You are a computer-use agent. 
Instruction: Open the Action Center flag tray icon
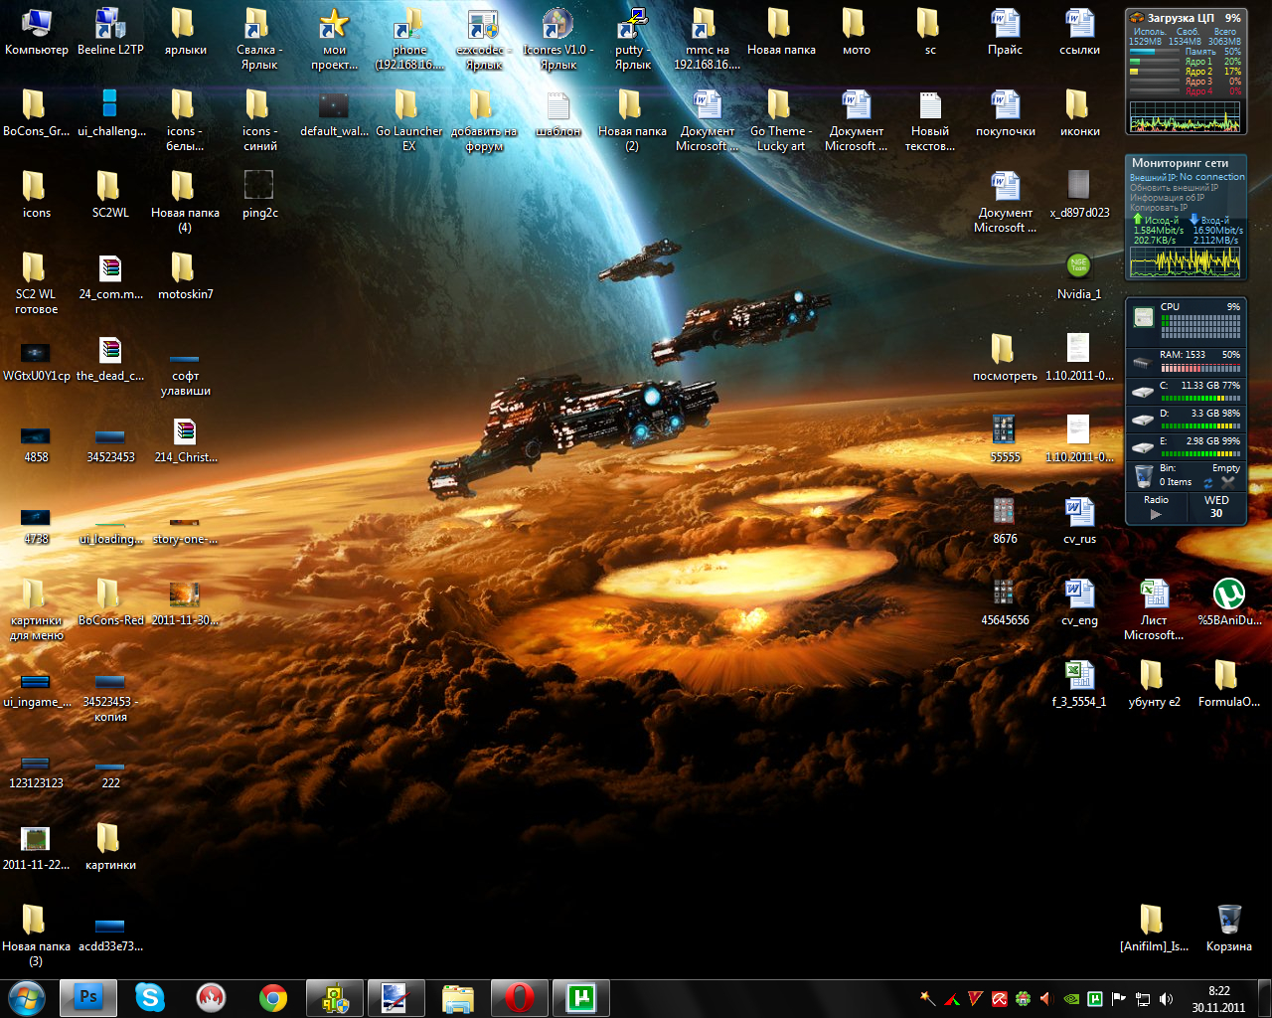[x=1119, y=998]
